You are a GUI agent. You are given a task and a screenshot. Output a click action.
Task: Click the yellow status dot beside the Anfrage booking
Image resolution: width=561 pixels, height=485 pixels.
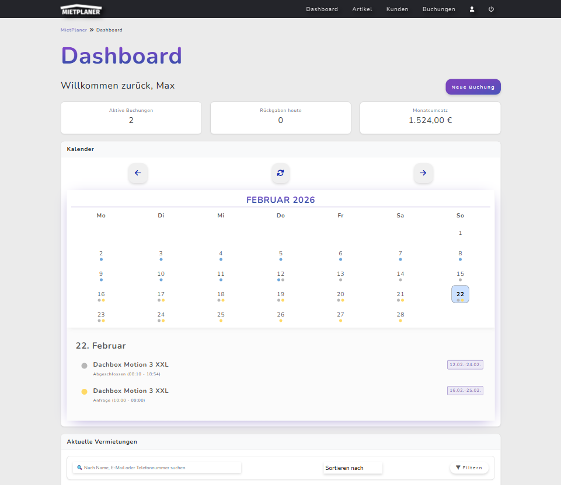pyautogui.click(x=84, y=391)
